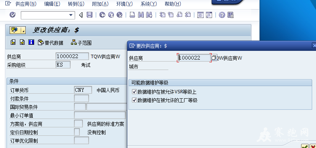316x148 pixels.
Task: Click the Enter checkmark icon in the toolbar
Action: click(x=13, y=15)
